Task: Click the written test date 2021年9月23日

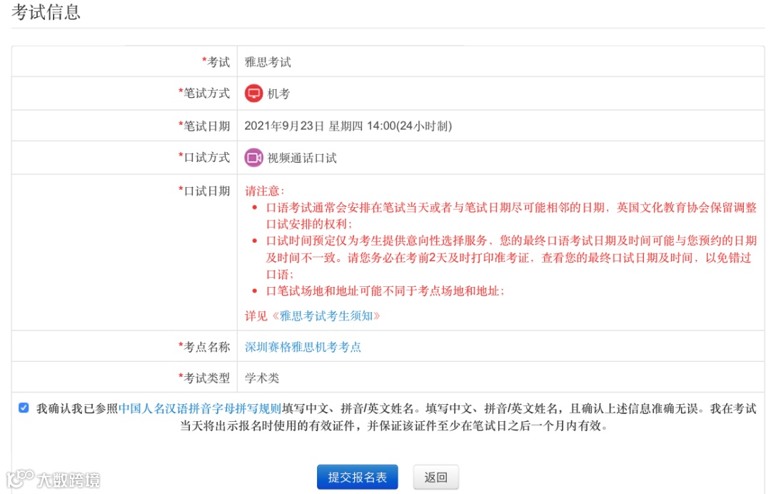Action: point(348,126)
